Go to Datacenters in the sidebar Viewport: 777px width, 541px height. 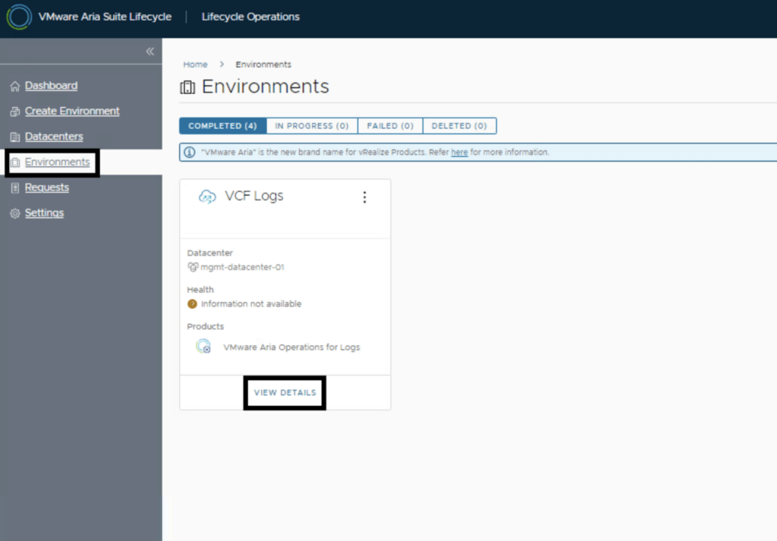tap(54, 137)
